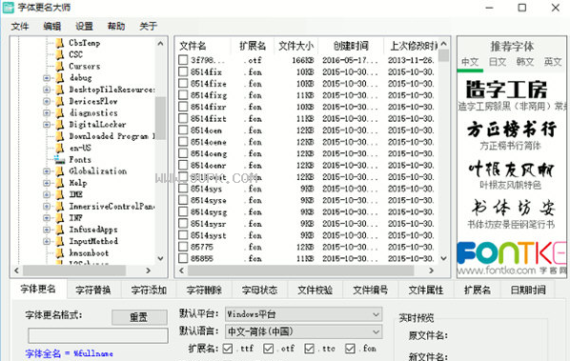Select the Fonts special folder icon

coord(59,159)
